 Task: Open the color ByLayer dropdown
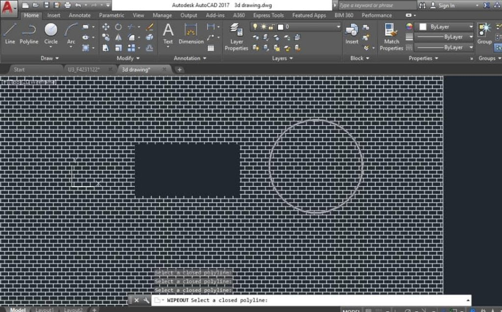pos(471,27)
